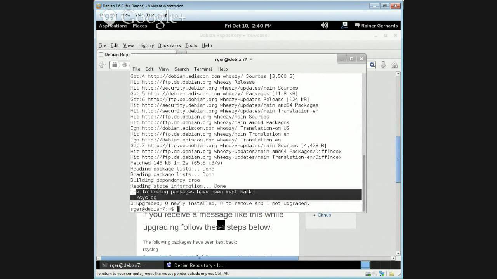The height and width of the screenshot is (279, 497).
Task: Click '0 upgraded, 0 newly installed' terminal line
Action: point(220,203)
